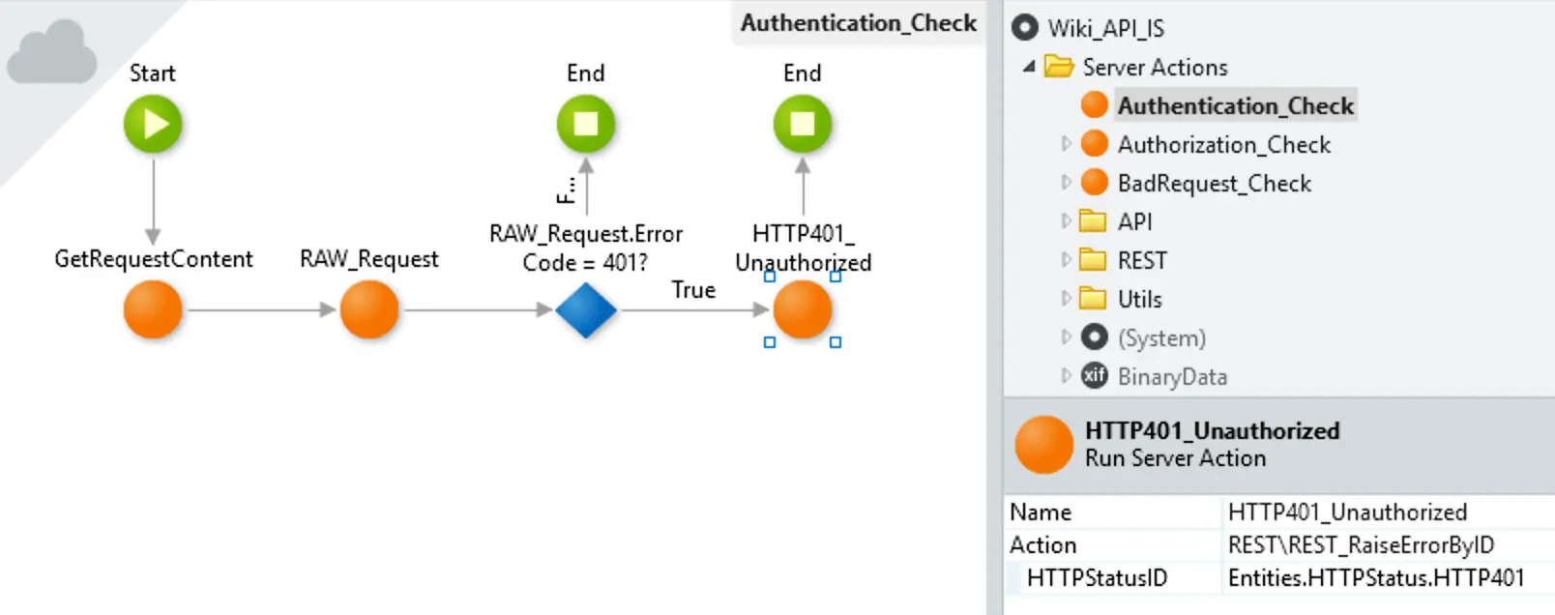Click the (System) module icon
The image size is (1555, 615).
pos(1095,337)
